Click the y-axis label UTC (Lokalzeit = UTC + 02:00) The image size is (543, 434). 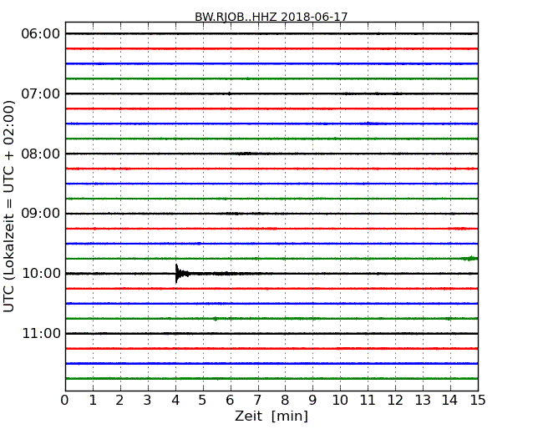pyautogui.click(x=9, y=206)
